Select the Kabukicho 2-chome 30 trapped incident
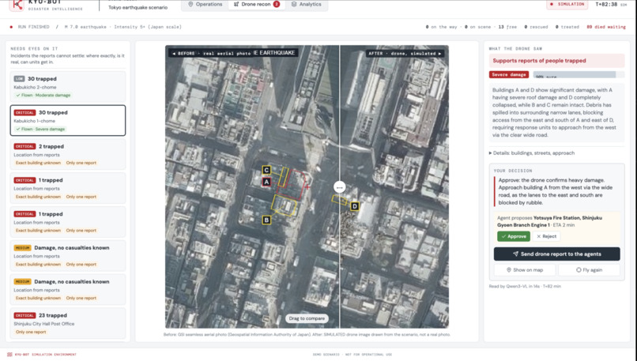This screenshot has width=637, height=361. (68, 86)
